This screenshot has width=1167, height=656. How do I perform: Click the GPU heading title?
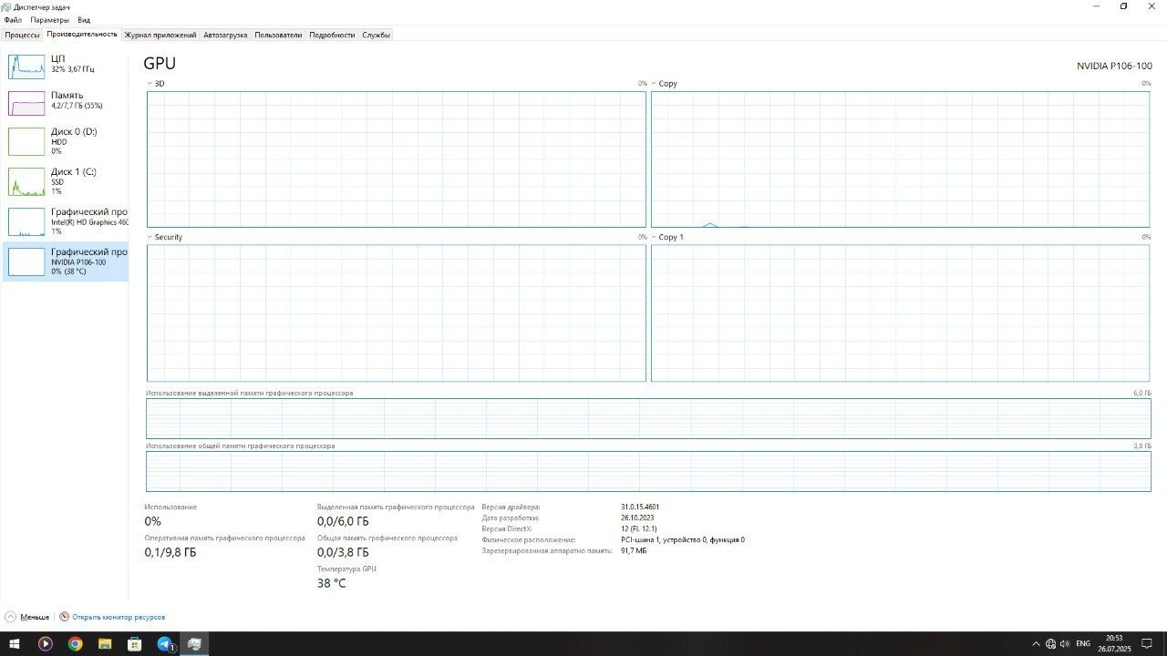(x=160, y=64)
